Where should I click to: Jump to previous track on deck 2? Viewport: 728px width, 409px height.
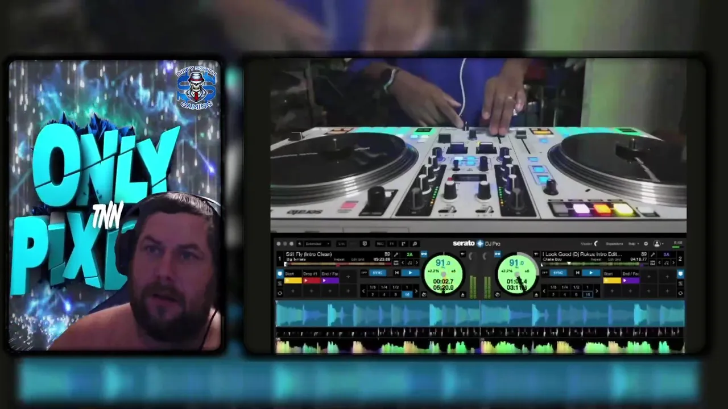[x=577, y=273]
